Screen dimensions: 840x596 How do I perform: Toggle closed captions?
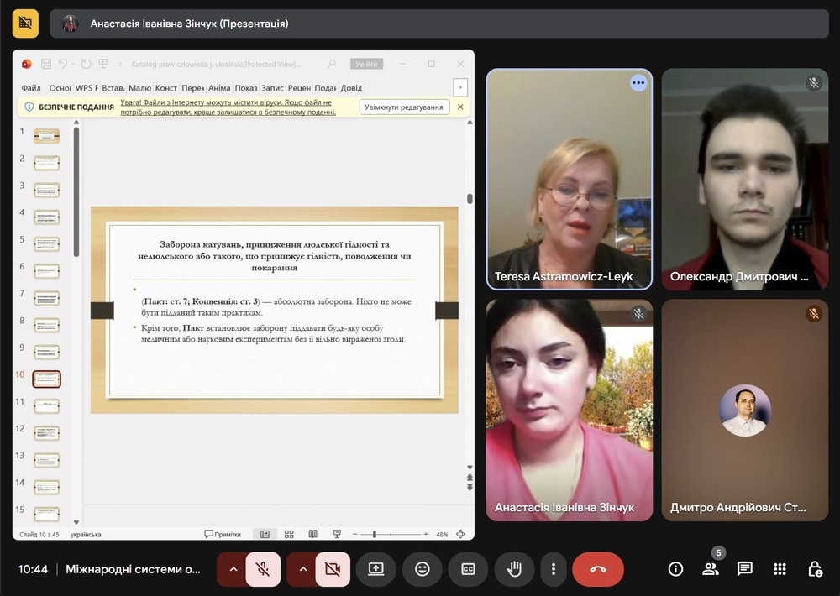[468, 569]
